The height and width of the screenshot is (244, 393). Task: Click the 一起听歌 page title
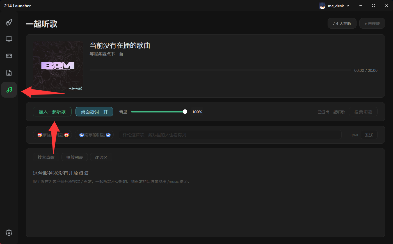pyautogui.click(x=42, y=24)
